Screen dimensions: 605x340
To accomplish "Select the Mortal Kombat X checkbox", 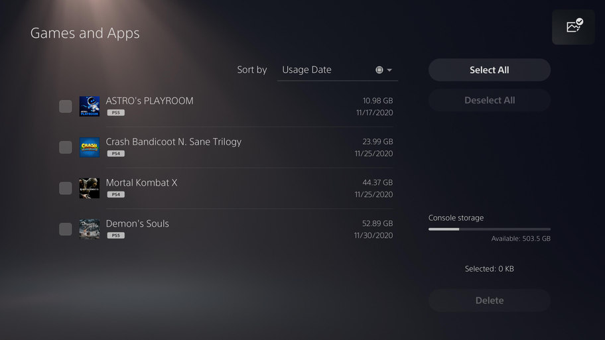I will (66, 188).
